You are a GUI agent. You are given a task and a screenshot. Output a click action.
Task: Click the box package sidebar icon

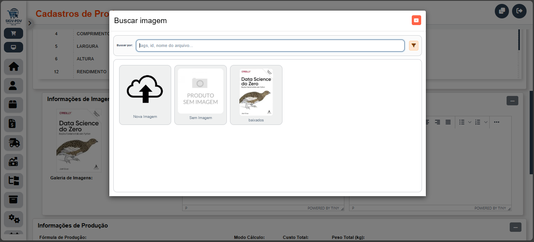click(14, 105)
